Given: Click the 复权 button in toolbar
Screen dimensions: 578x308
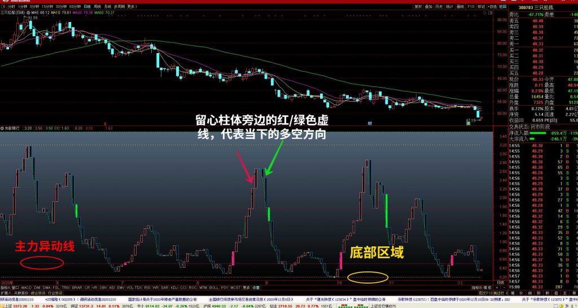Looking at the screenshot, I should 418,7.
